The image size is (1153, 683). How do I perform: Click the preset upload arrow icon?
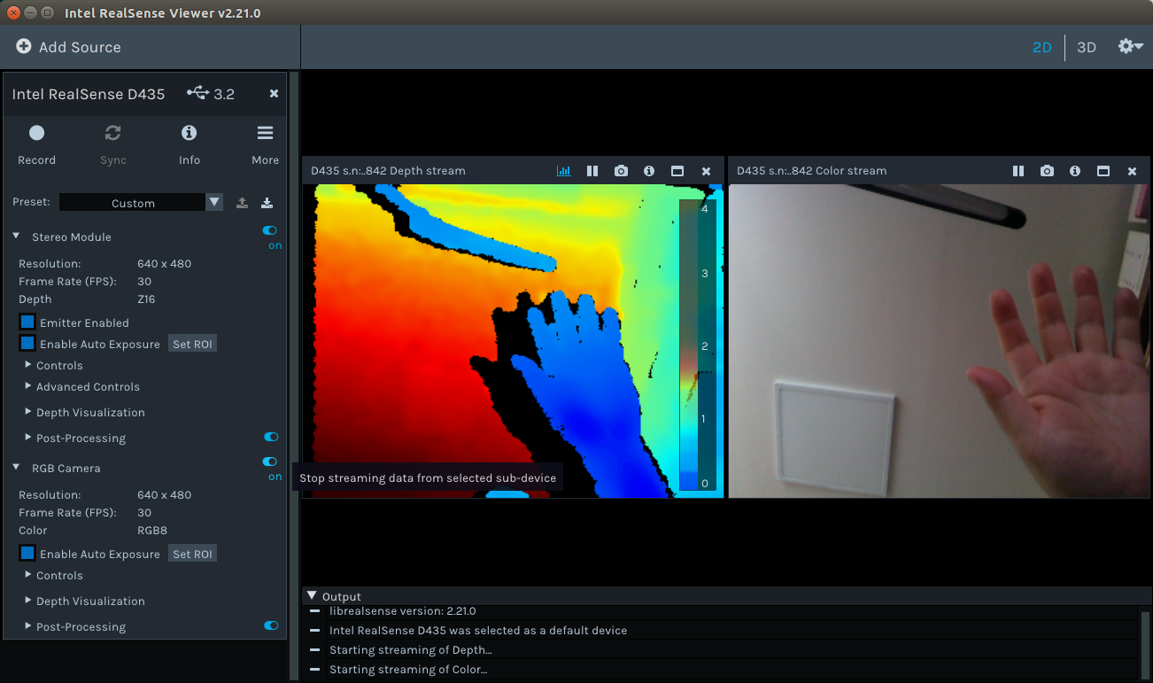[x=242, y=203]
